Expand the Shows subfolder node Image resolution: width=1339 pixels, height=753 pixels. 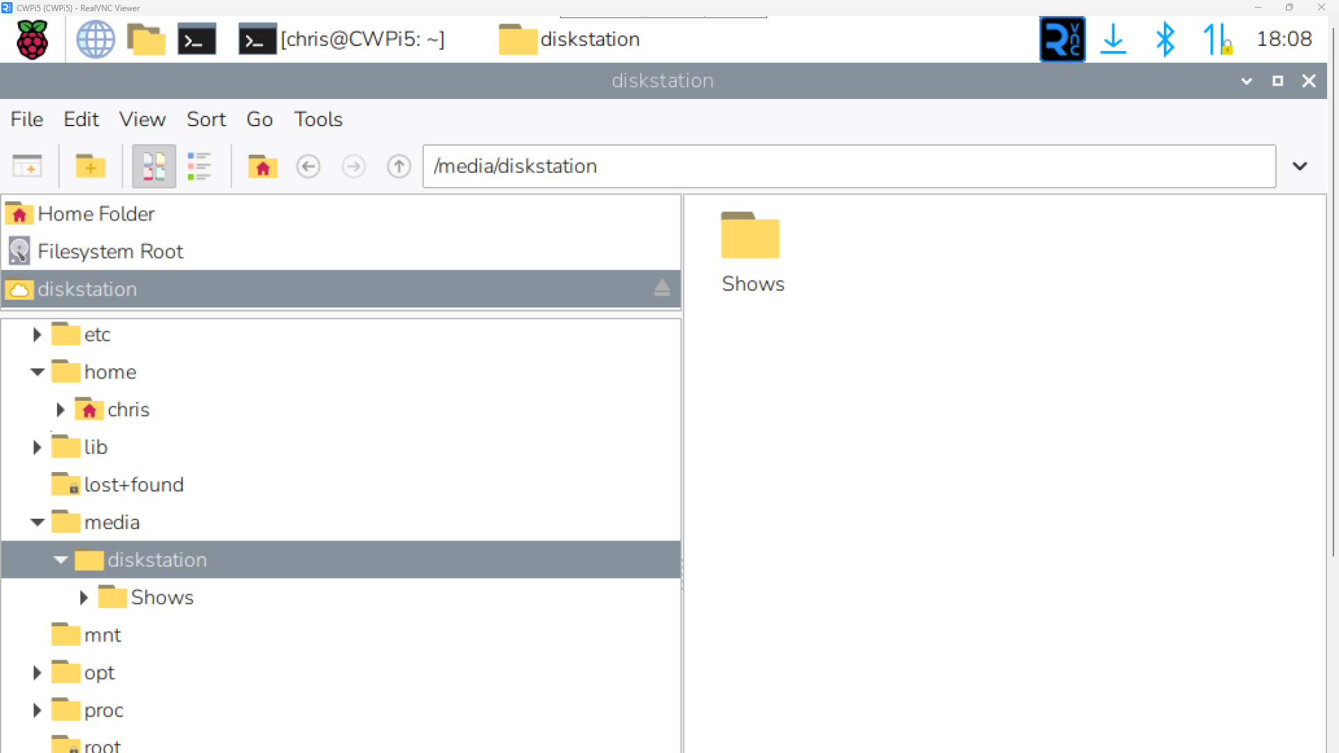pos(84,598)
